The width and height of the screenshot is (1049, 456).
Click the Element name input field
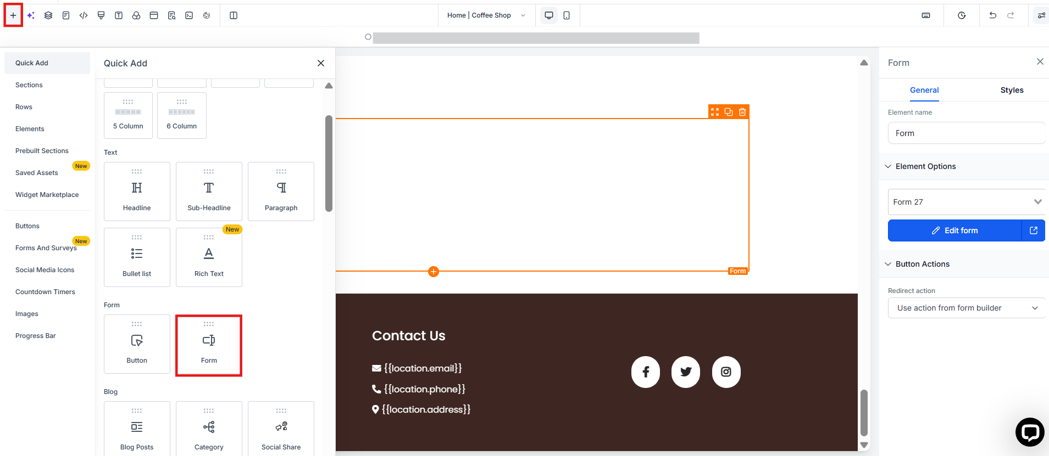coord(967,133)
